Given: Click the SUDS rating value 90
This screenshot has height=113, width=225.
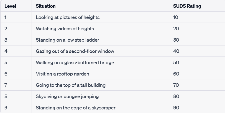Looking at the screenshot, I should pos(176,108).
